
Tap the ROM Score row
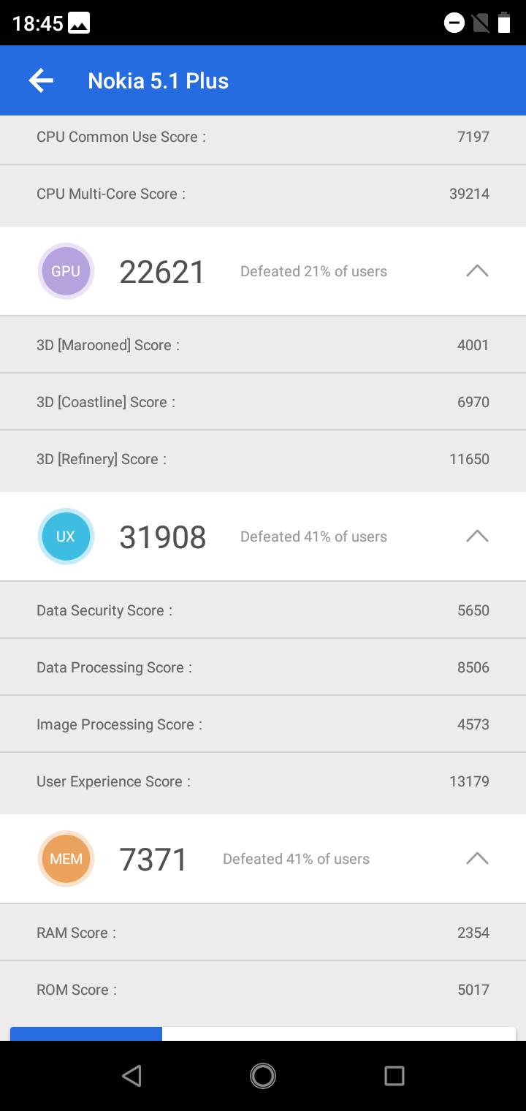(263, 990)
